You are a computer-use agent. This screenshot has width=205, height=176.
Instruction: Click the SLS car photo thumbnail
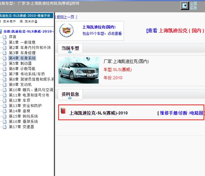click(x=79, y=70)
